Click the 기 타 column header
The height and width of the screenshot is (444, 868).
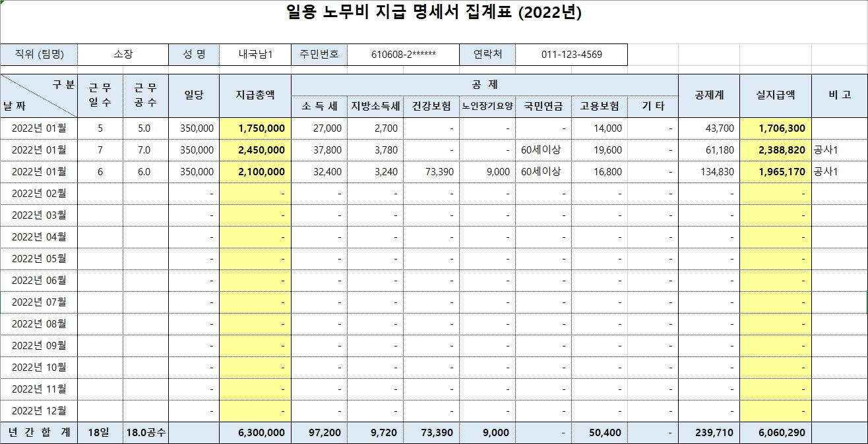[652, 107]
